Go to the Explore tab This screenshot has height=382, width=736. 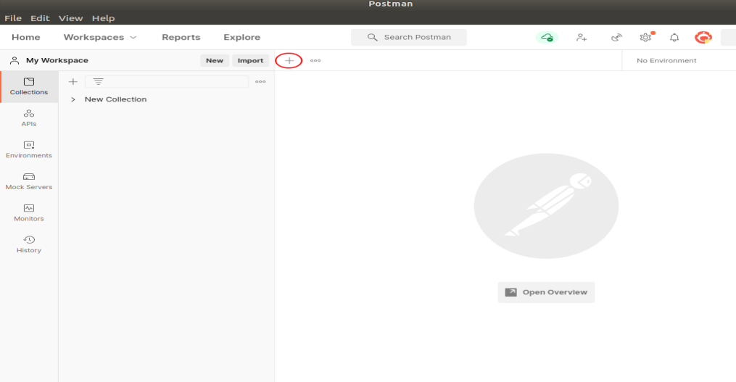coord(241,37)
